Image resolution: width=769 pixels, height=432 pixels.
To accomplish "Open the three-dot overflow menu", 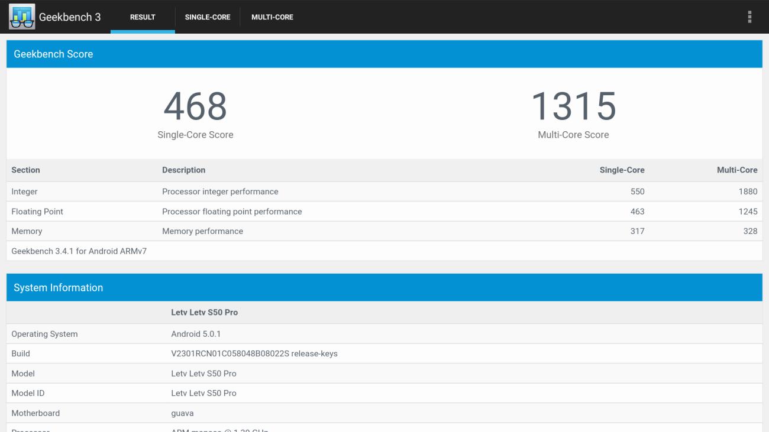I will pyautogui.click(x=749, y=17).
